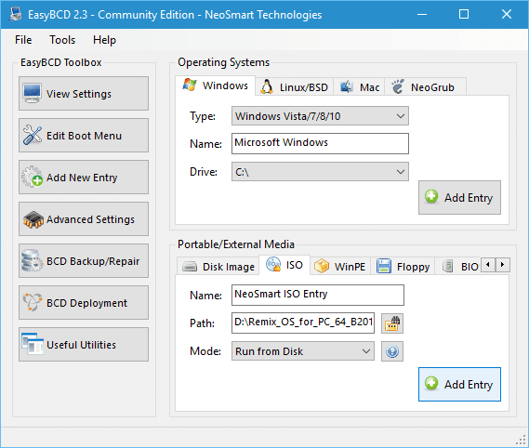This screenshot has width=529, height=448.
Task: Open BCD Deployment
Action: 84,303
